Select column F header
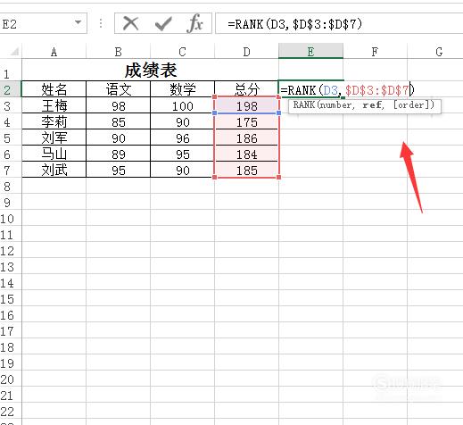The width and height of the screenshot is (463, 425). coord(375,51)
